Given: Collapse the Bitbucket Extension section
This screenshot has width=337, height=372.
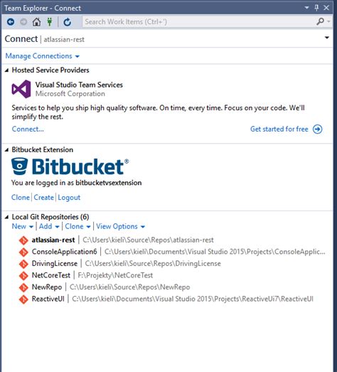Looking at the screenshot, I should (x=6, y=150).
